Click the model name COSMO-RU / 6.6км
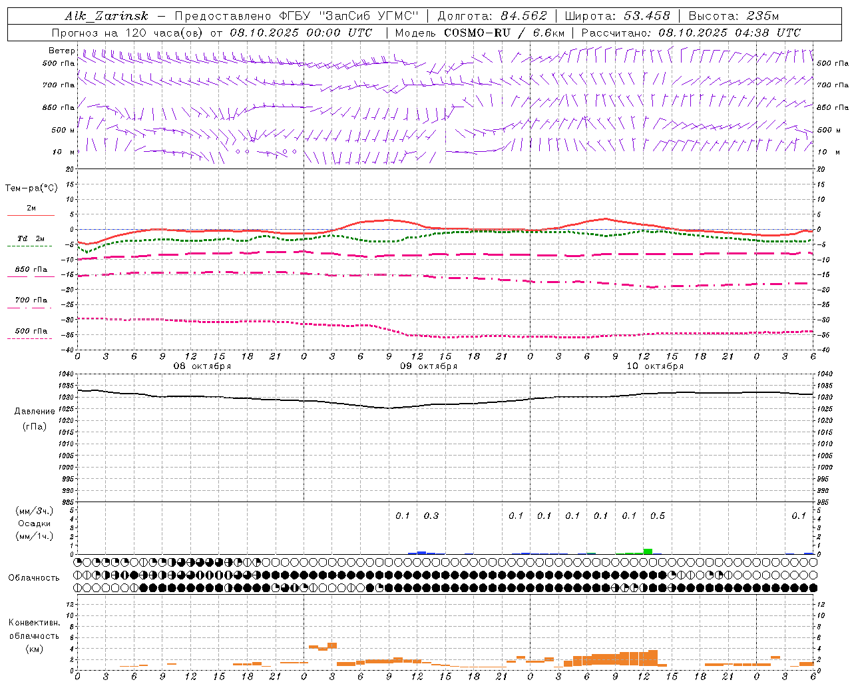 pyautogui.click(x=505, y=33)
